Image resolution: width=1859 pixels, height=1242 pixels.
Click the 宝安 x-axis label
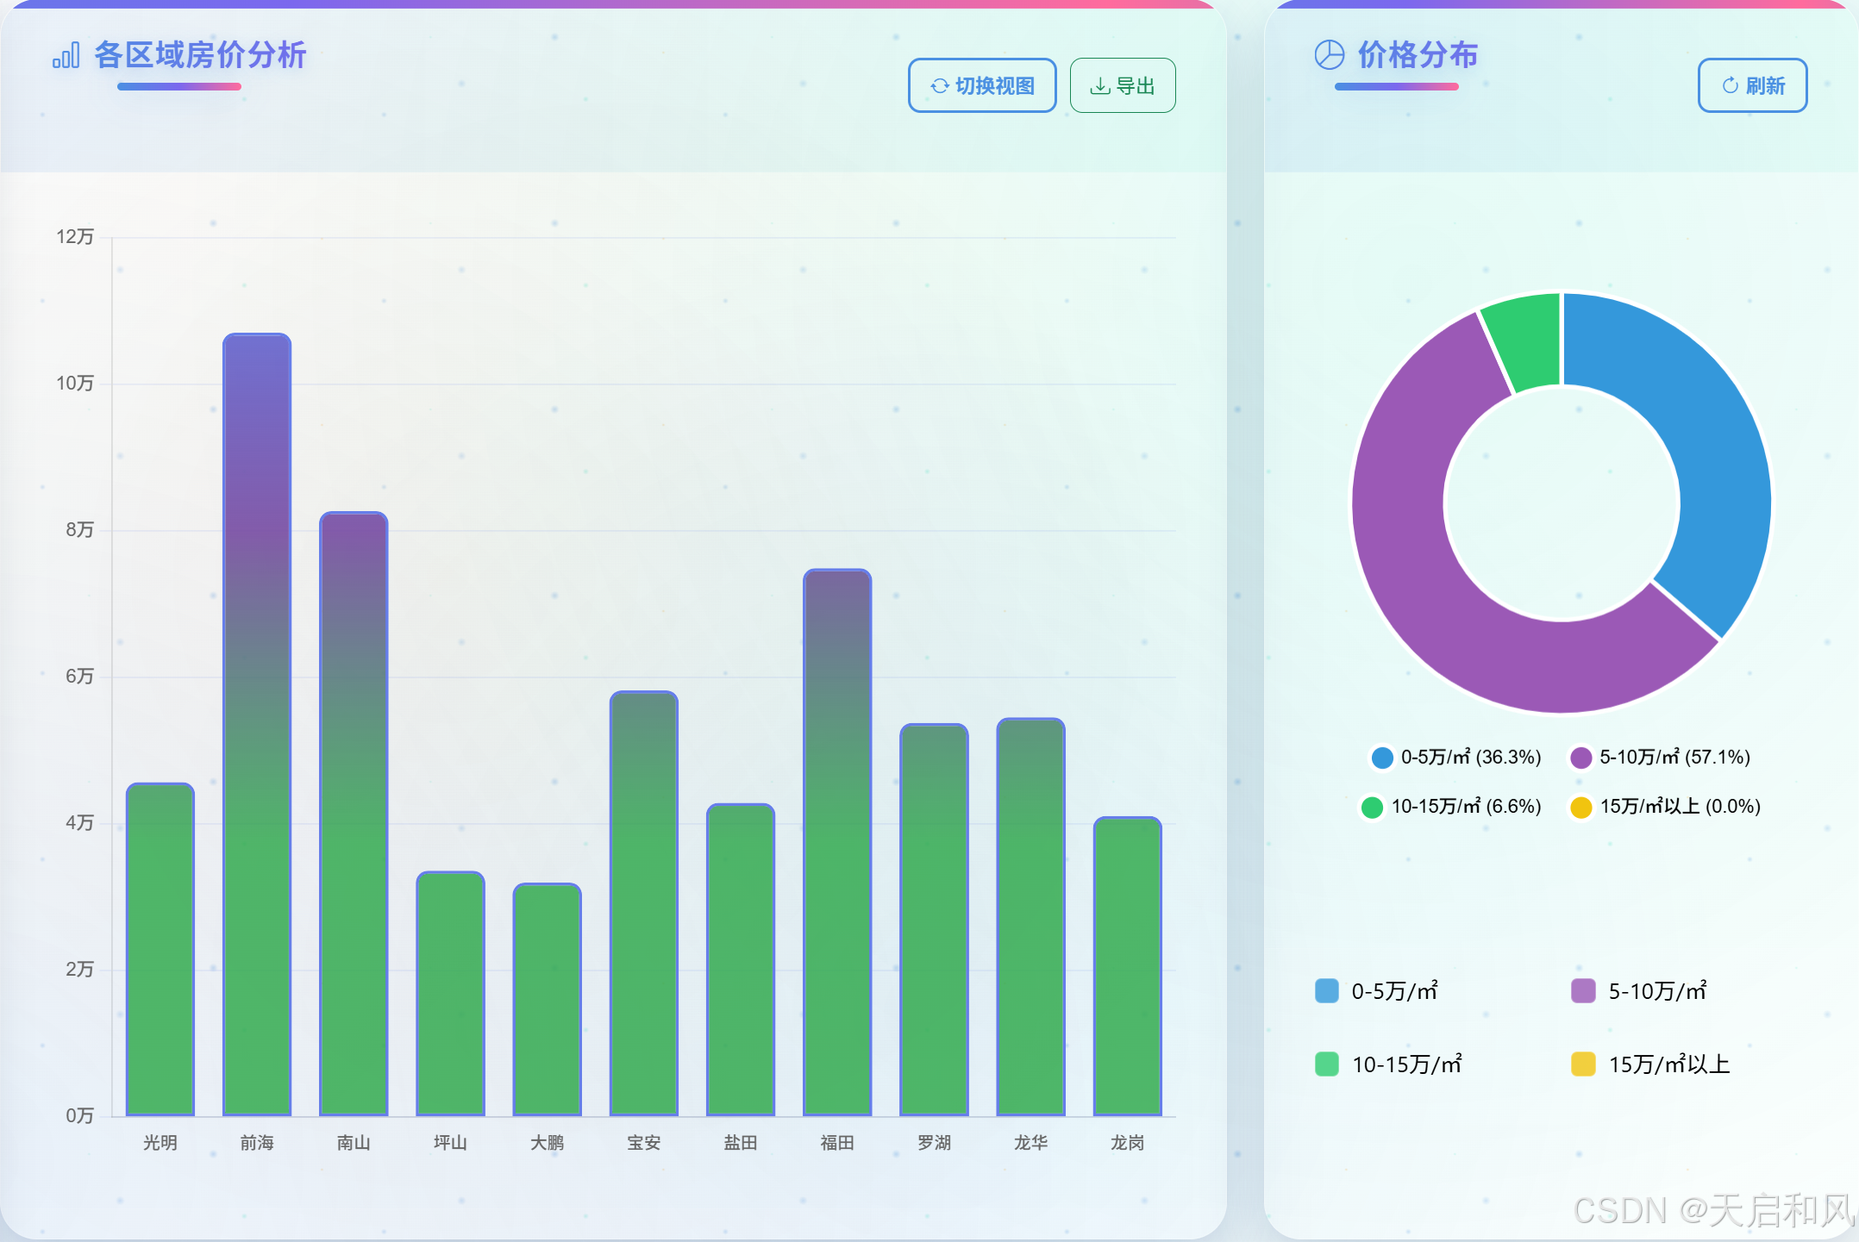644,1143
